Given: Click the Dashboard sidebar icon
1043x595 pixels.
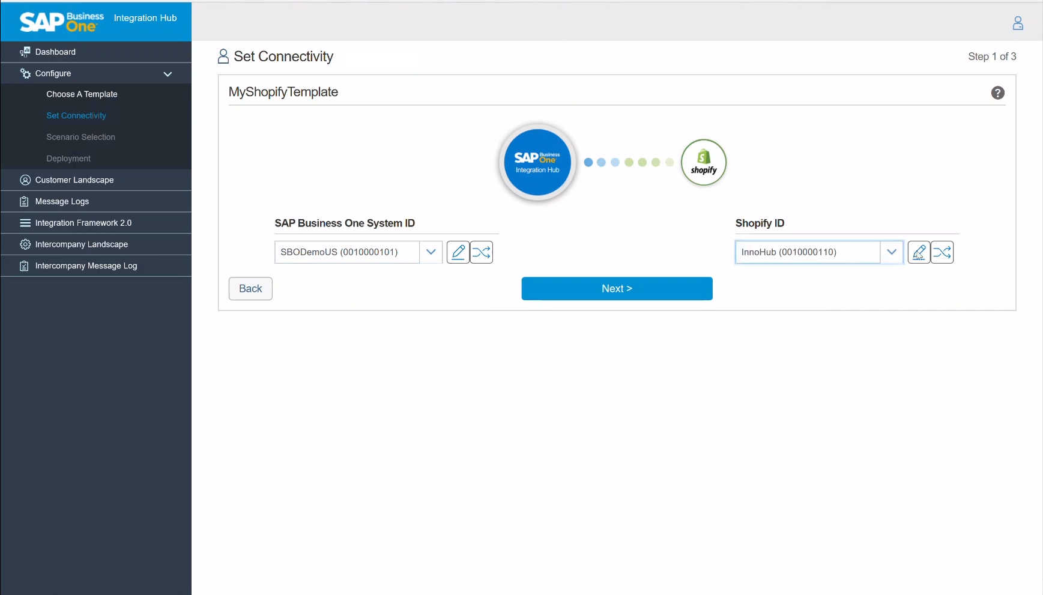Looking at the screenshot, I should (x=25, y=52).
